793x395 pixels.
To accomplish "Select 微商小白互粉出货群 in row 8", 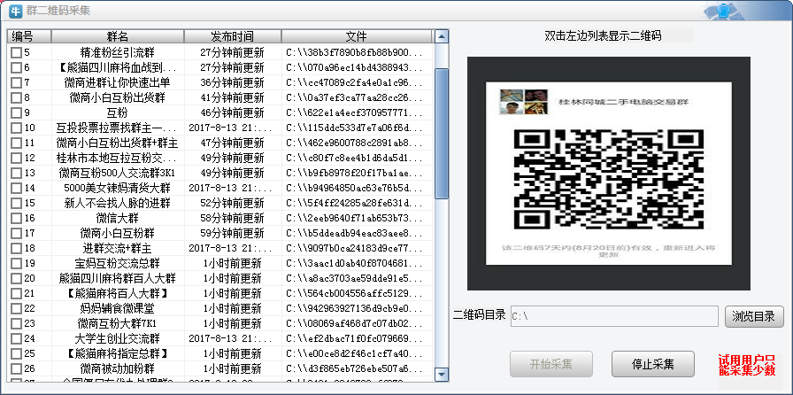I will [x=118, y=97].
